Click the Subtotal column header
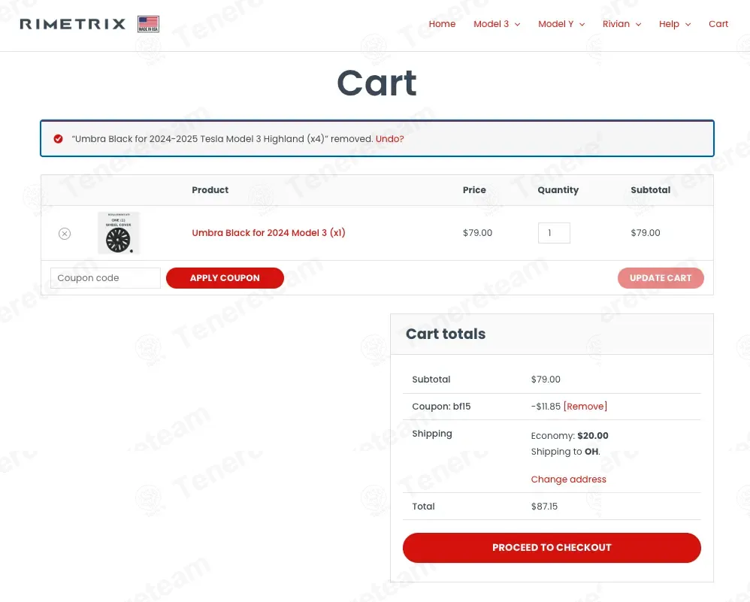Viewport: 750px width, 602px height. click(x=651, y=190)
